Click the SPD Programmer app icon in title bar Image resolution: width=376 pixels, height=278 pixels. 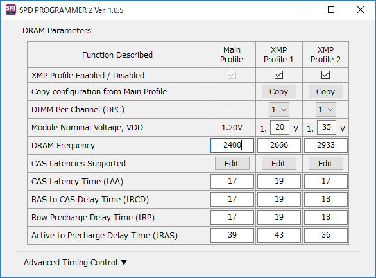[11, 10]
